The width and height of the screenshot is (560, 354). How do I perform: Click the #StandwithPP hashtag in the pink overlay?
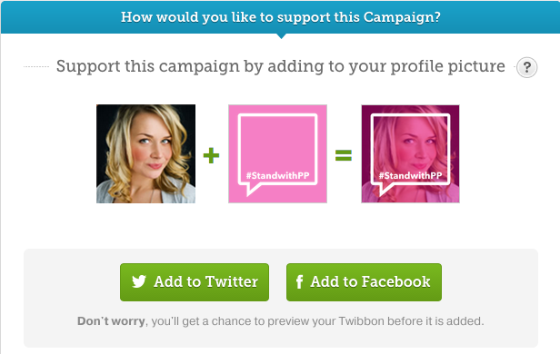[277, 175]
